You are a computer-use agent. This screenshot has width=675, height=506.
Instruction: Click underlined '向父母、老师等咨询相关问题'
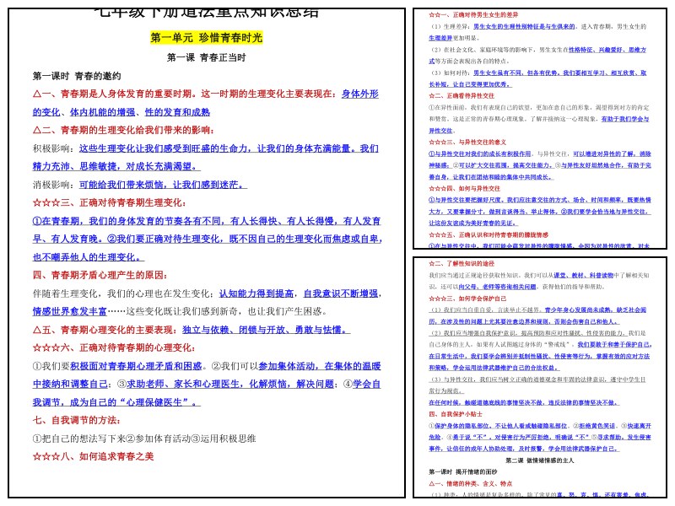click(x=498, y=287)
